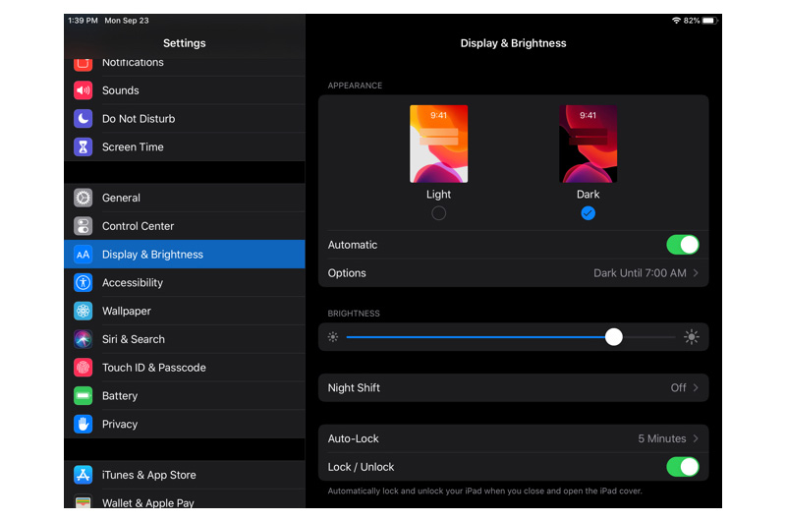Open Notifications settings
786x521 pixels.
185,65
